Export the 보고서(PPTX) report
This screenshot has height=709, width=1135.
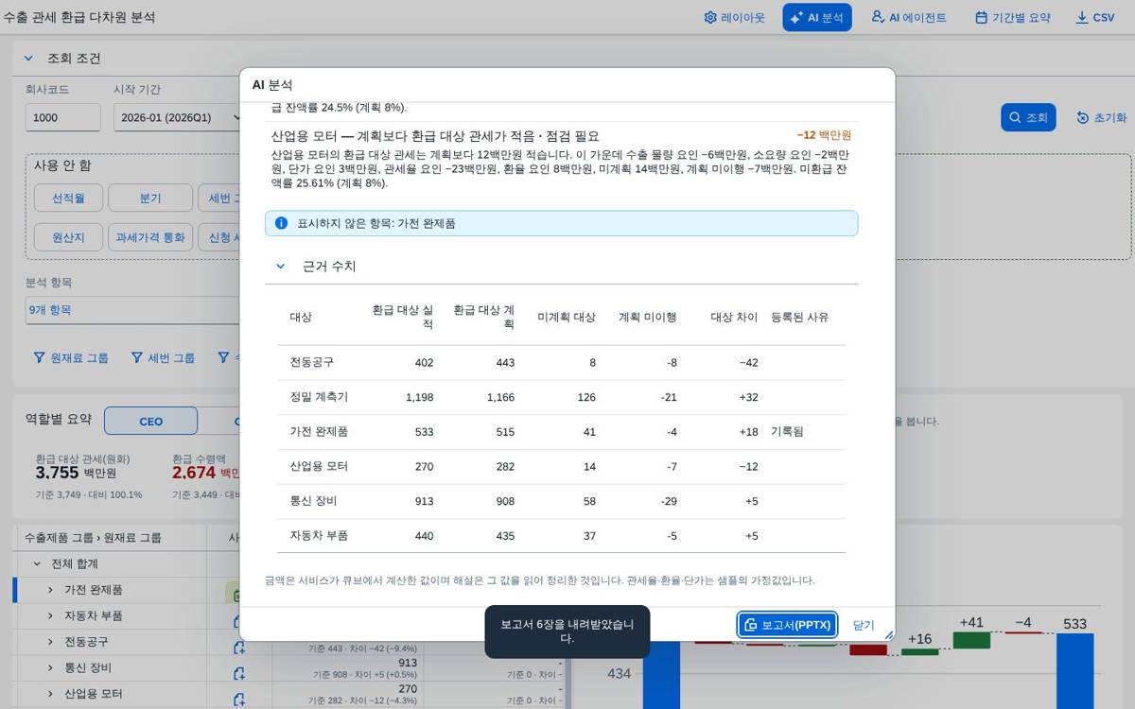point(787,625)
